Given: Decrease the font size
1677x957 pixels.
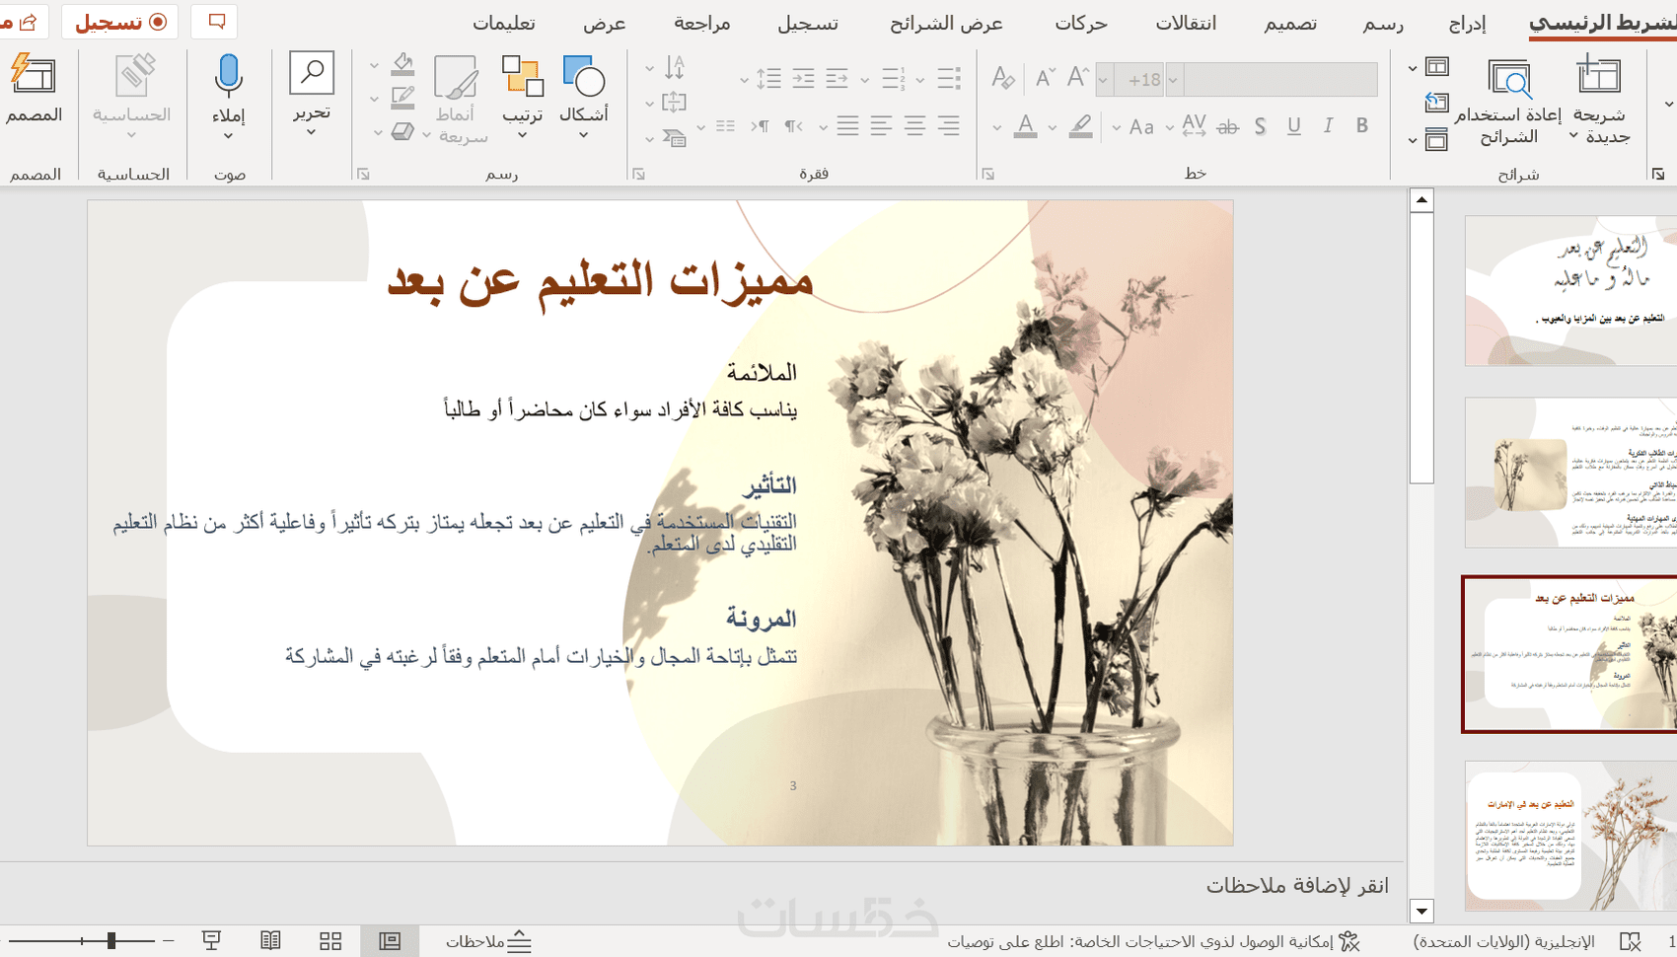Looking at the screenshot, I should point(1044,78).
